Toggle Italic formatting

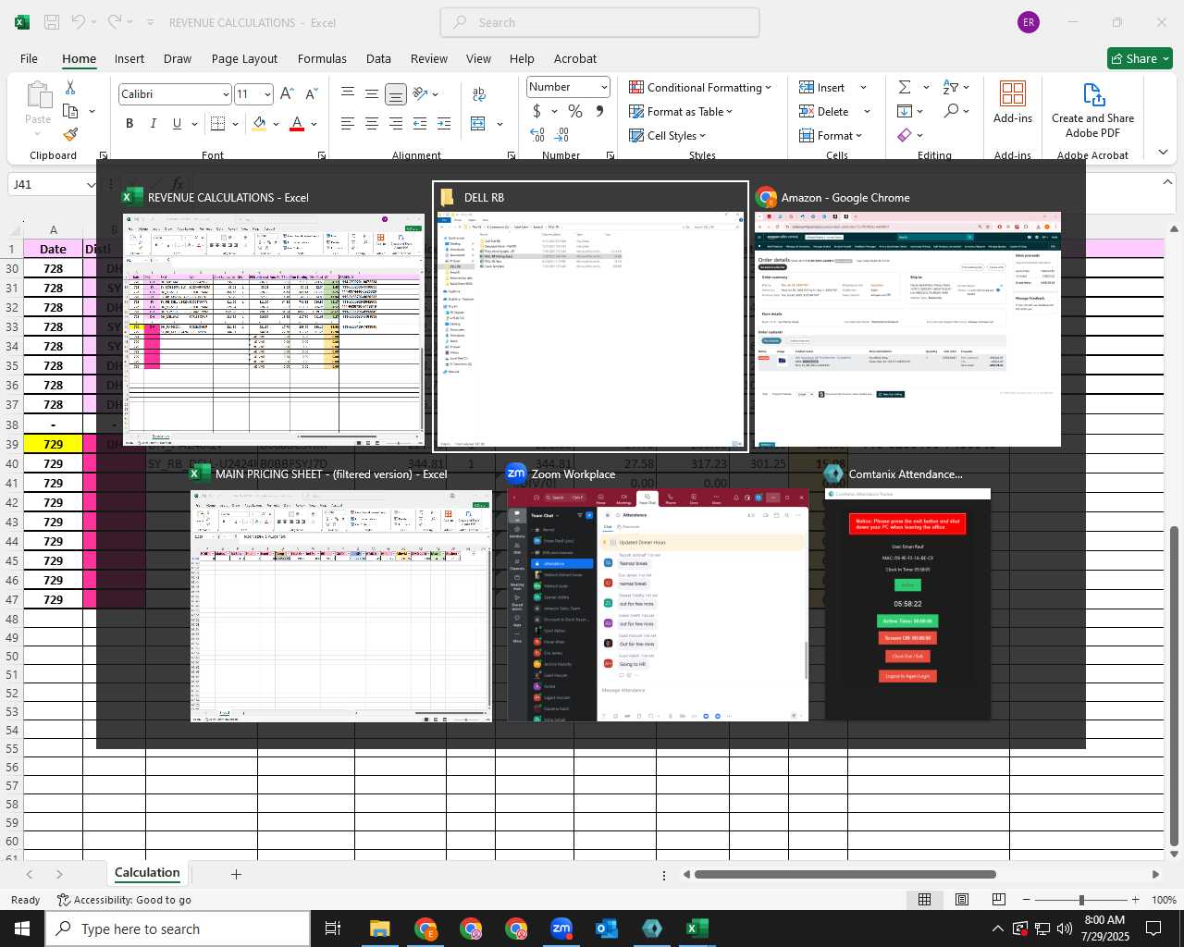[x=153, y=123]
